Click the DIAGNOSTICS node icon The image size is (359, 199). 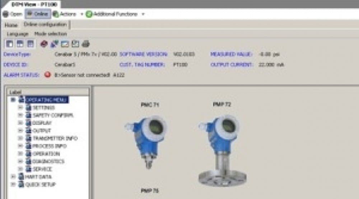click(x=28, y=161)
